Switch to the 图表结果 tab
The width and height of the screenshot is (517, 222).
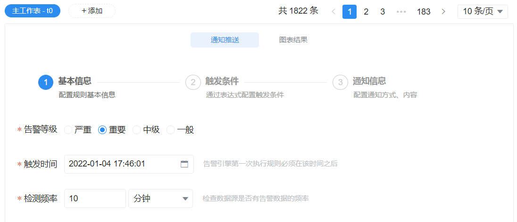point(293,40)
